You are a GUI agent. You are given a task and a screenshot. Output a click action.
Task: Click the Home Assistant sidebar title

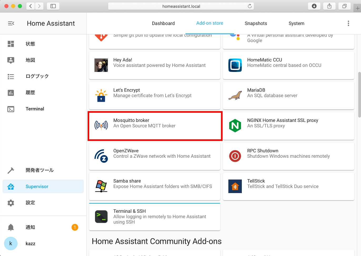51,23
